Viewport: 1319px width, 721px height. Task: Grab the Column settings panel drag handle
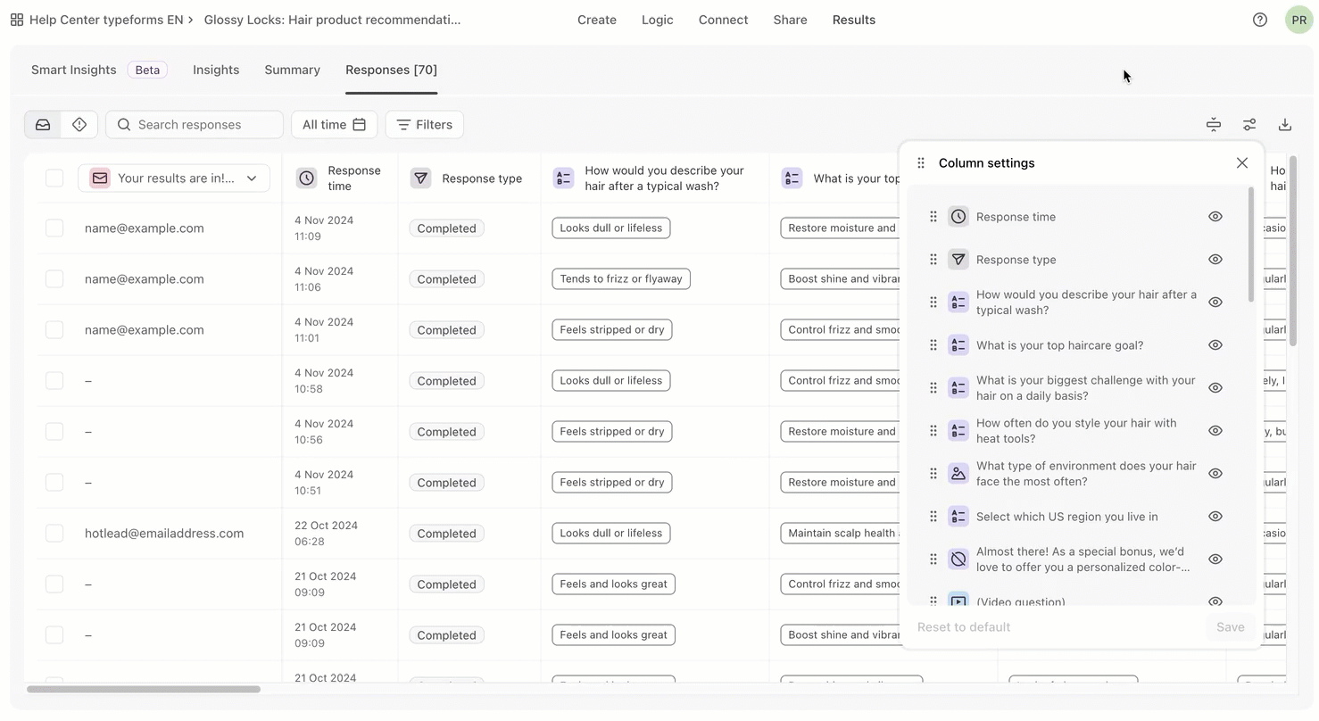921,163
